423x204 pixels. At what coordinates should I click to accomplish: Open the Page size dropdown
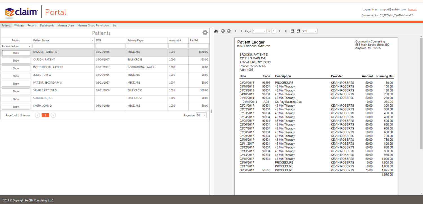coord(201,115)
